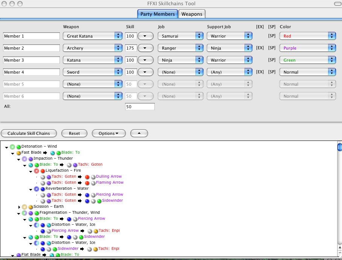Open the Great Katana weapon dropdown
This screenshot has width=342, height=260.
(x=93, y=36)
